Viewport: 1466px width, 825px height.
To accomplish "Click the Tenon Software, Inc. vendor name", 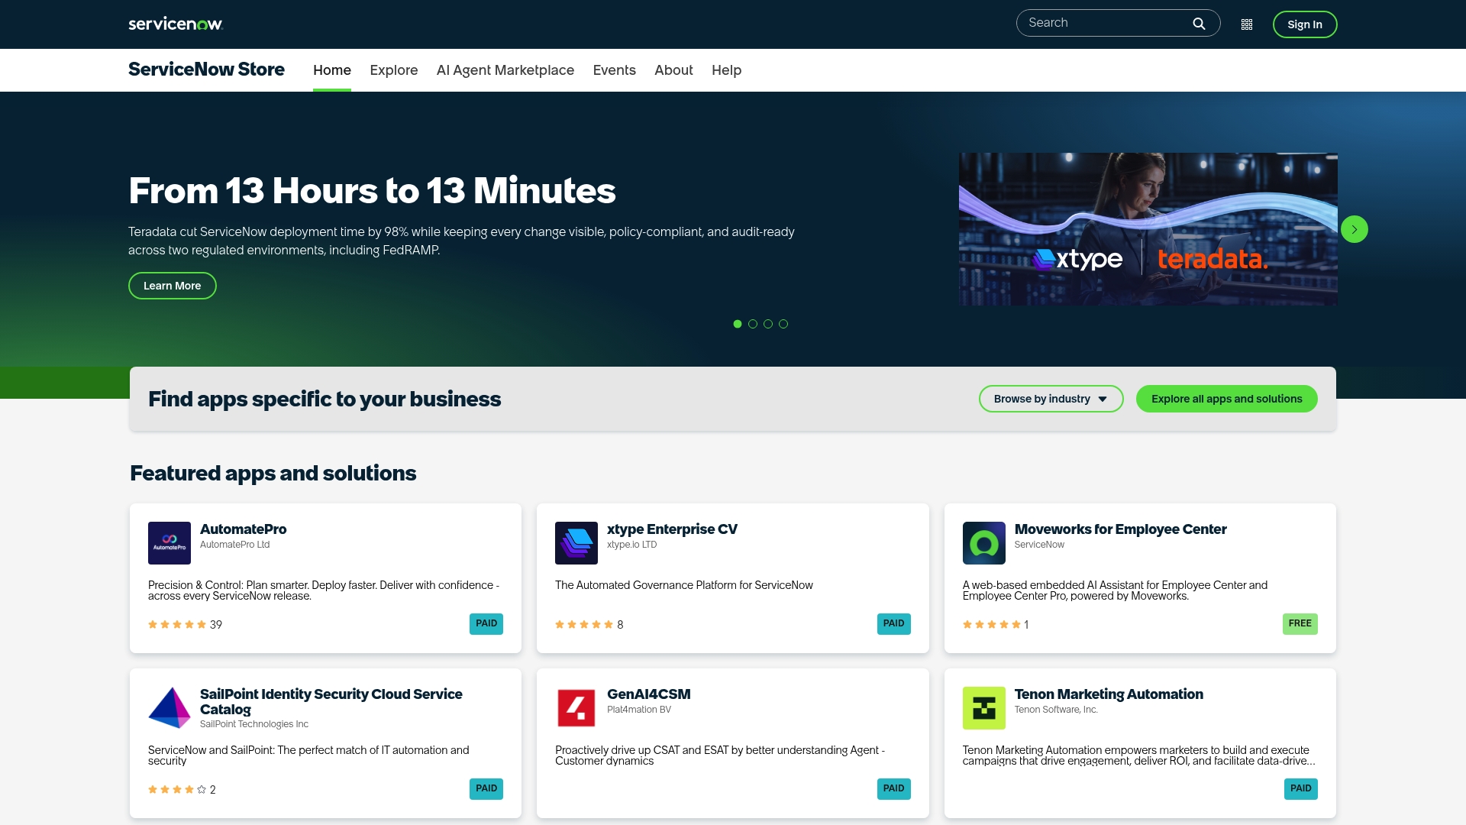I will tap(1056, 710).
